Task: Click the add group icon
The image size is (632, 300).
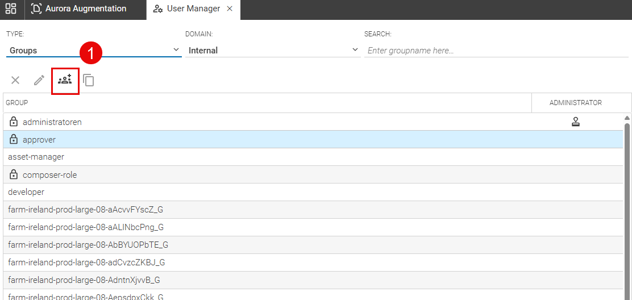Action: 65,80
